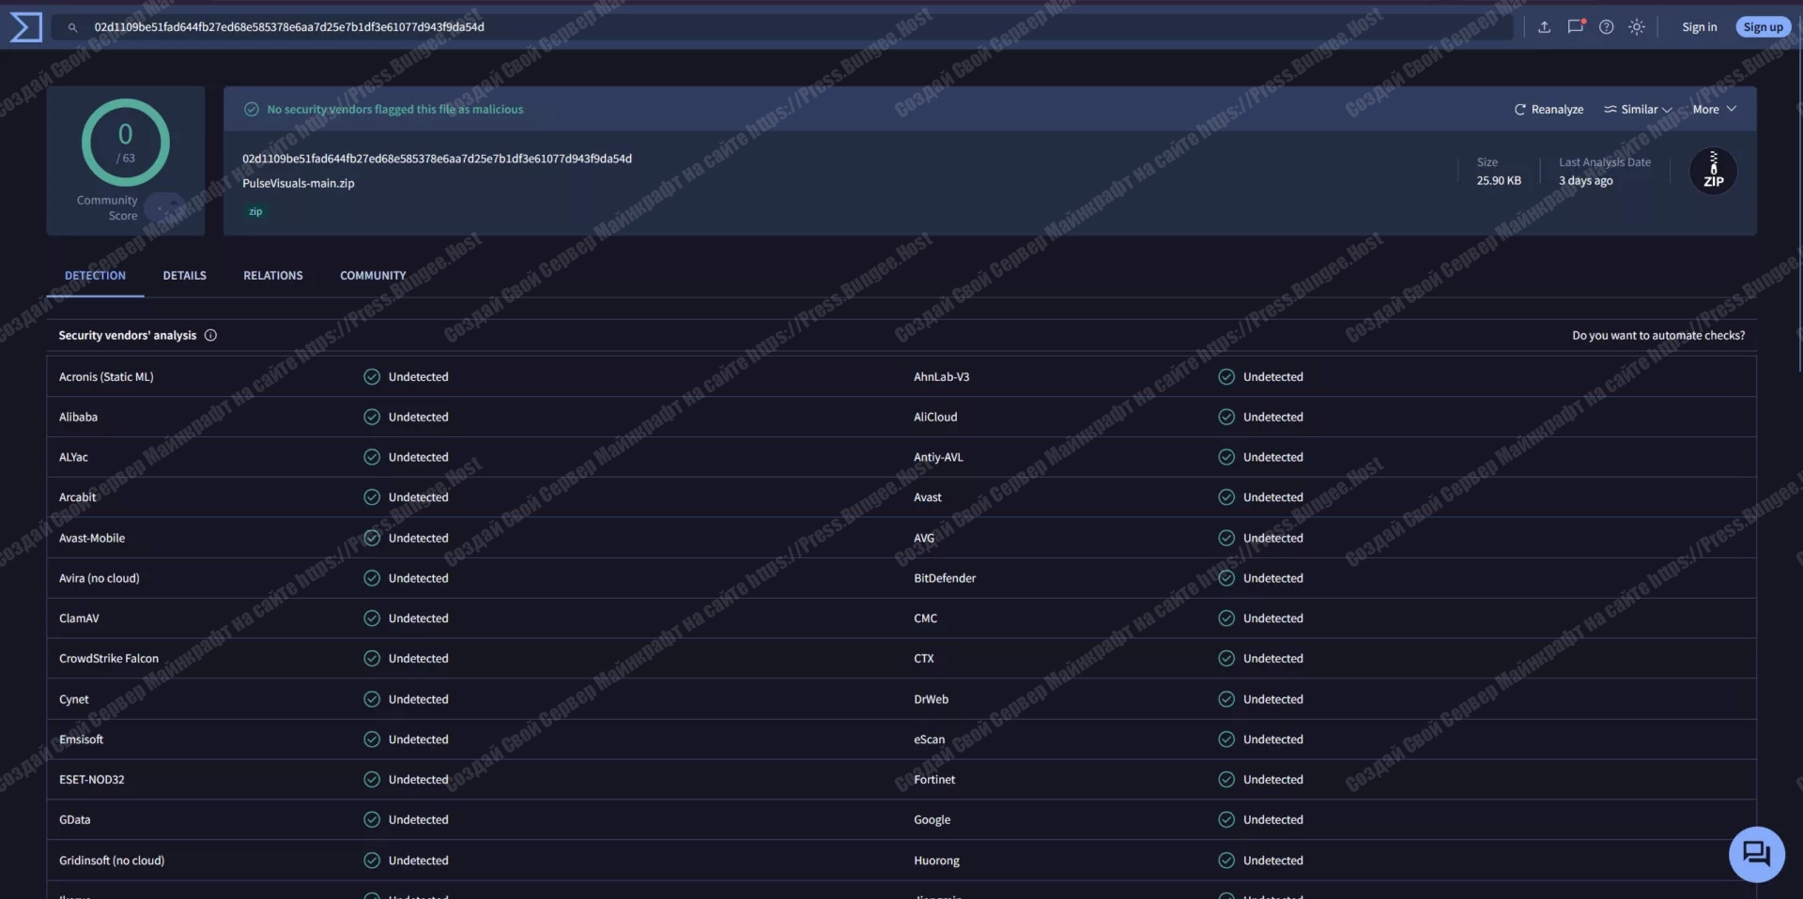The width and height of the screenshot is (1803, 899).
Task: Click Google Undetected check icon
Action: 1226,820
